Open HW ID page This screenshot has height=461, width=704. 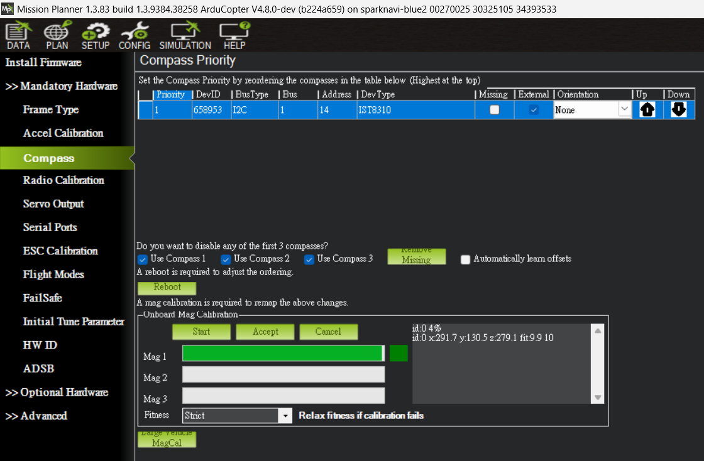click(40, 345)
